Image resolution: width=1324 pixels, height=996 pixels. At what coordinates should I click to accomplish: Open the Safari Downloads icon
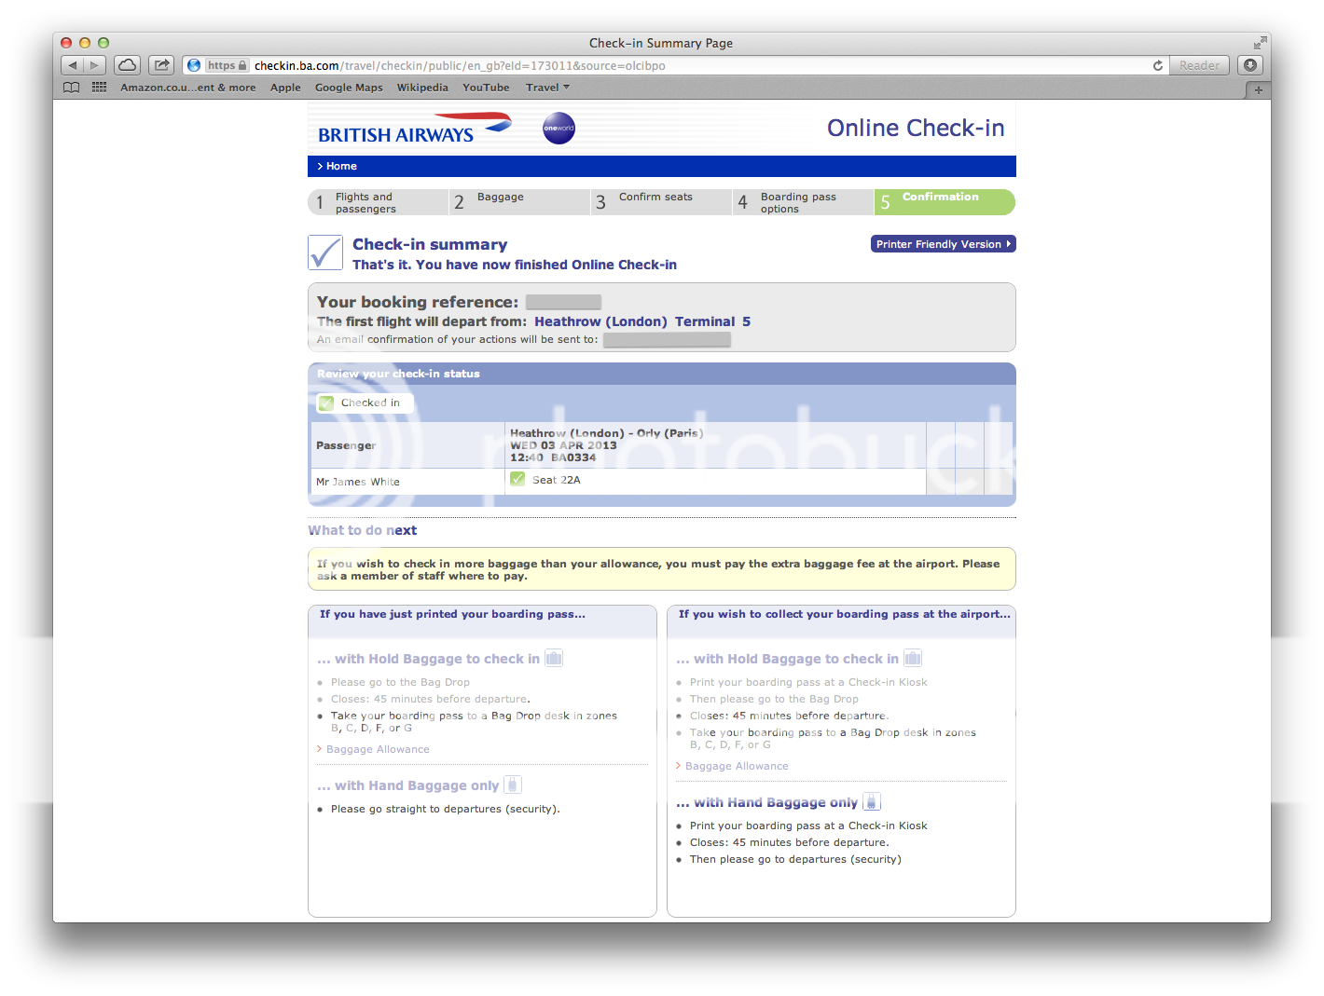coord(1250,65)
